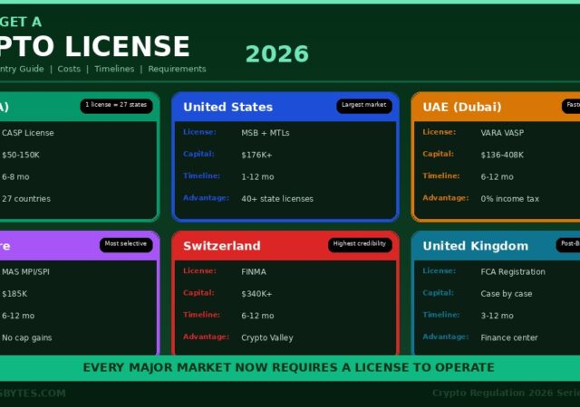Click the "Timeline:" label in United Kingdom card

441,315
